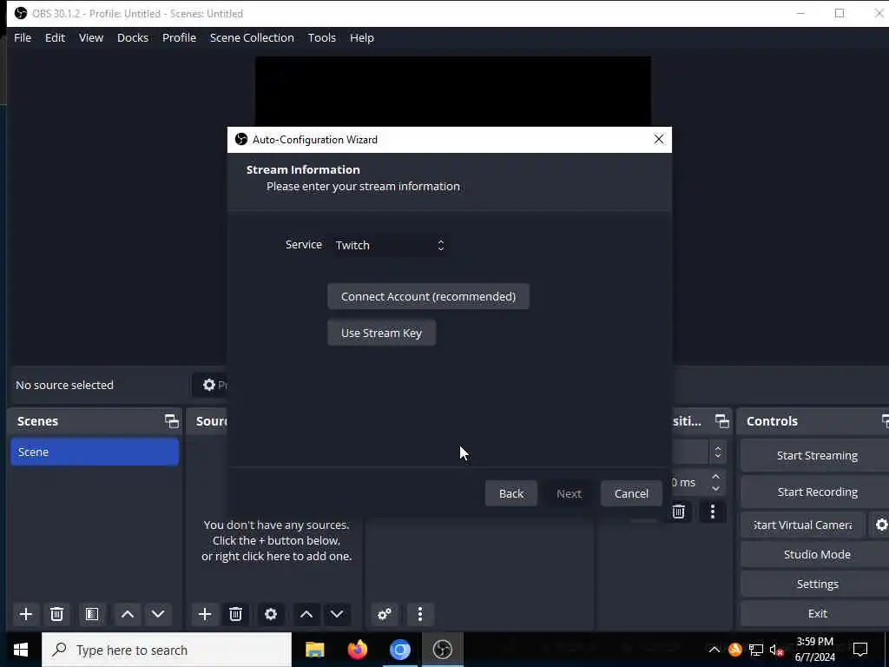Launch Firefox from taskbar

(357, 650)
